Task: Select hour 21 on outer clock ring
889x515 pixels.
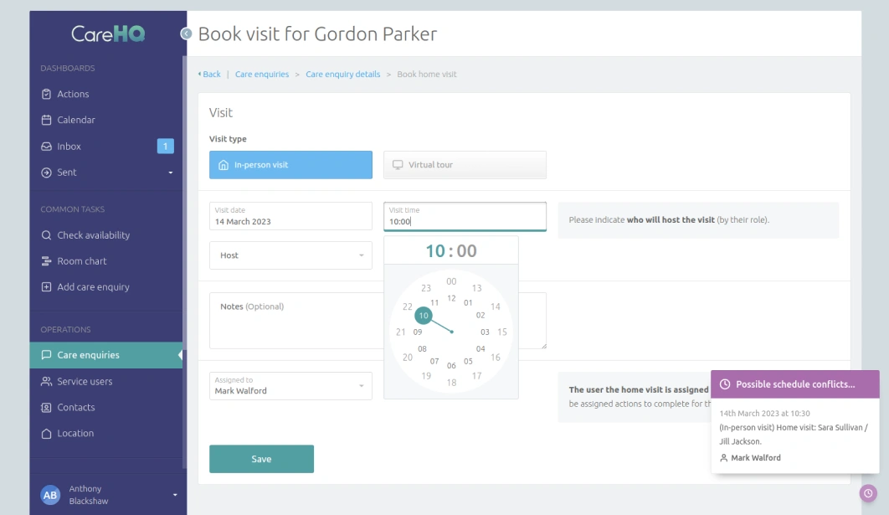Action: (x=400, y=332)
